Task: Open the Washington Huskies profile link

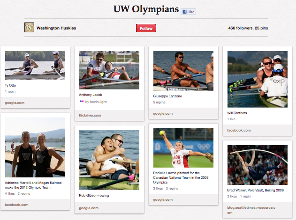Action: pyautogui.click(x=56, y=28)
